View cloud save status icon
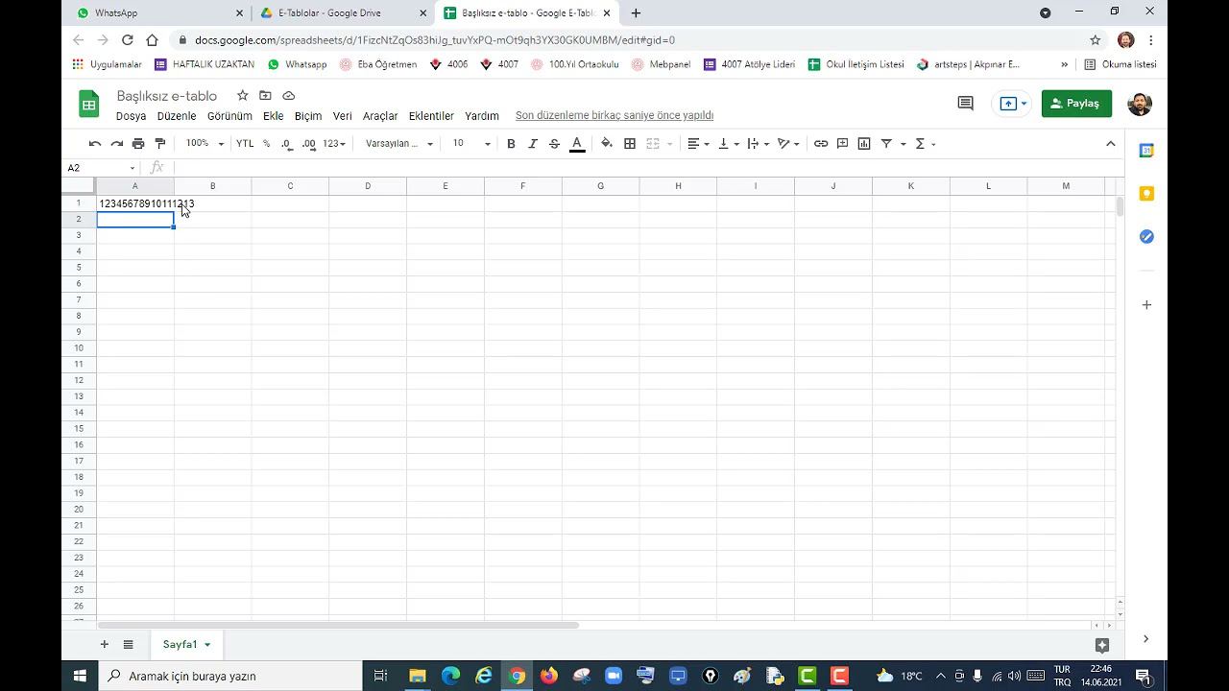 (288, 96)
